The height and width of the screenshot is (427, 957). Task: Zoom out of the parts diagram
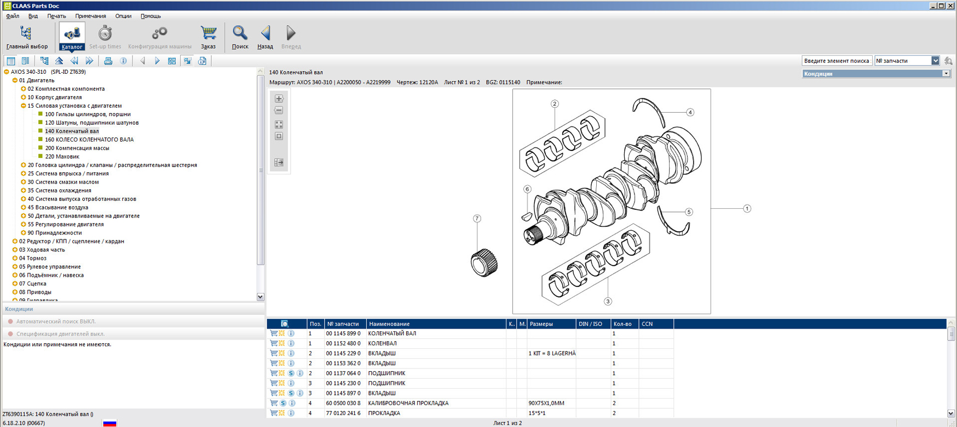(x=279, y=110)
